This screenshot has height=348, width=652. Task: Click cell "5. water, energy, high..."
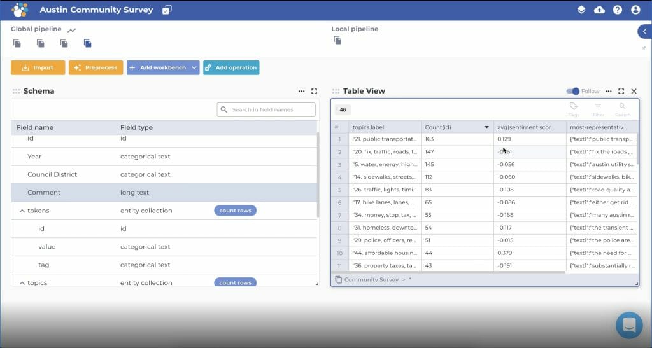[385, 164]
